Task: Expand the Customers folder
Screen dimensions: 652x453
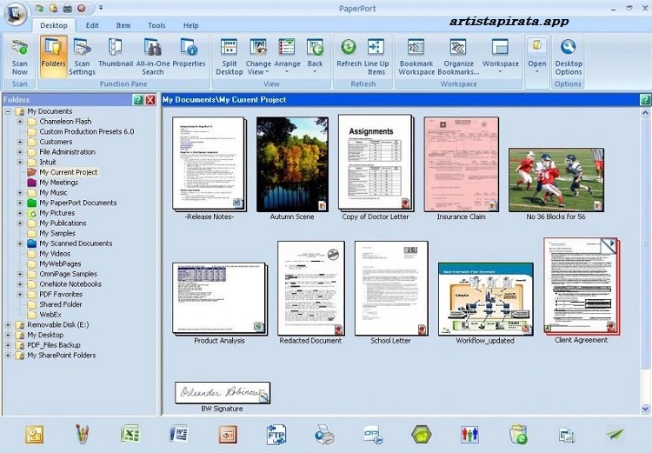Action: click(20, 142)
